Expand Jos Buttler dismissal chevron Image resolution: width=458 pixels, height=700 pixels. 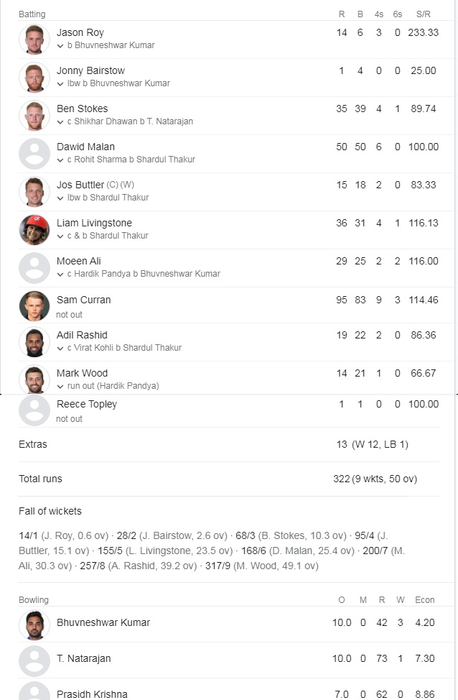[x=60, y=198]
